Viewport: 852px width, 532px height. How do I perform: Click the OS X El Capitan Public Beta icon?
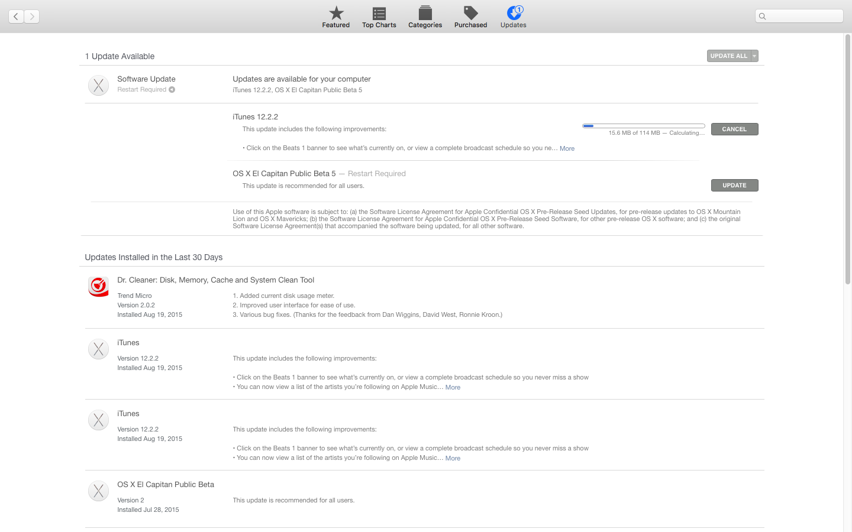pos(99,491)
